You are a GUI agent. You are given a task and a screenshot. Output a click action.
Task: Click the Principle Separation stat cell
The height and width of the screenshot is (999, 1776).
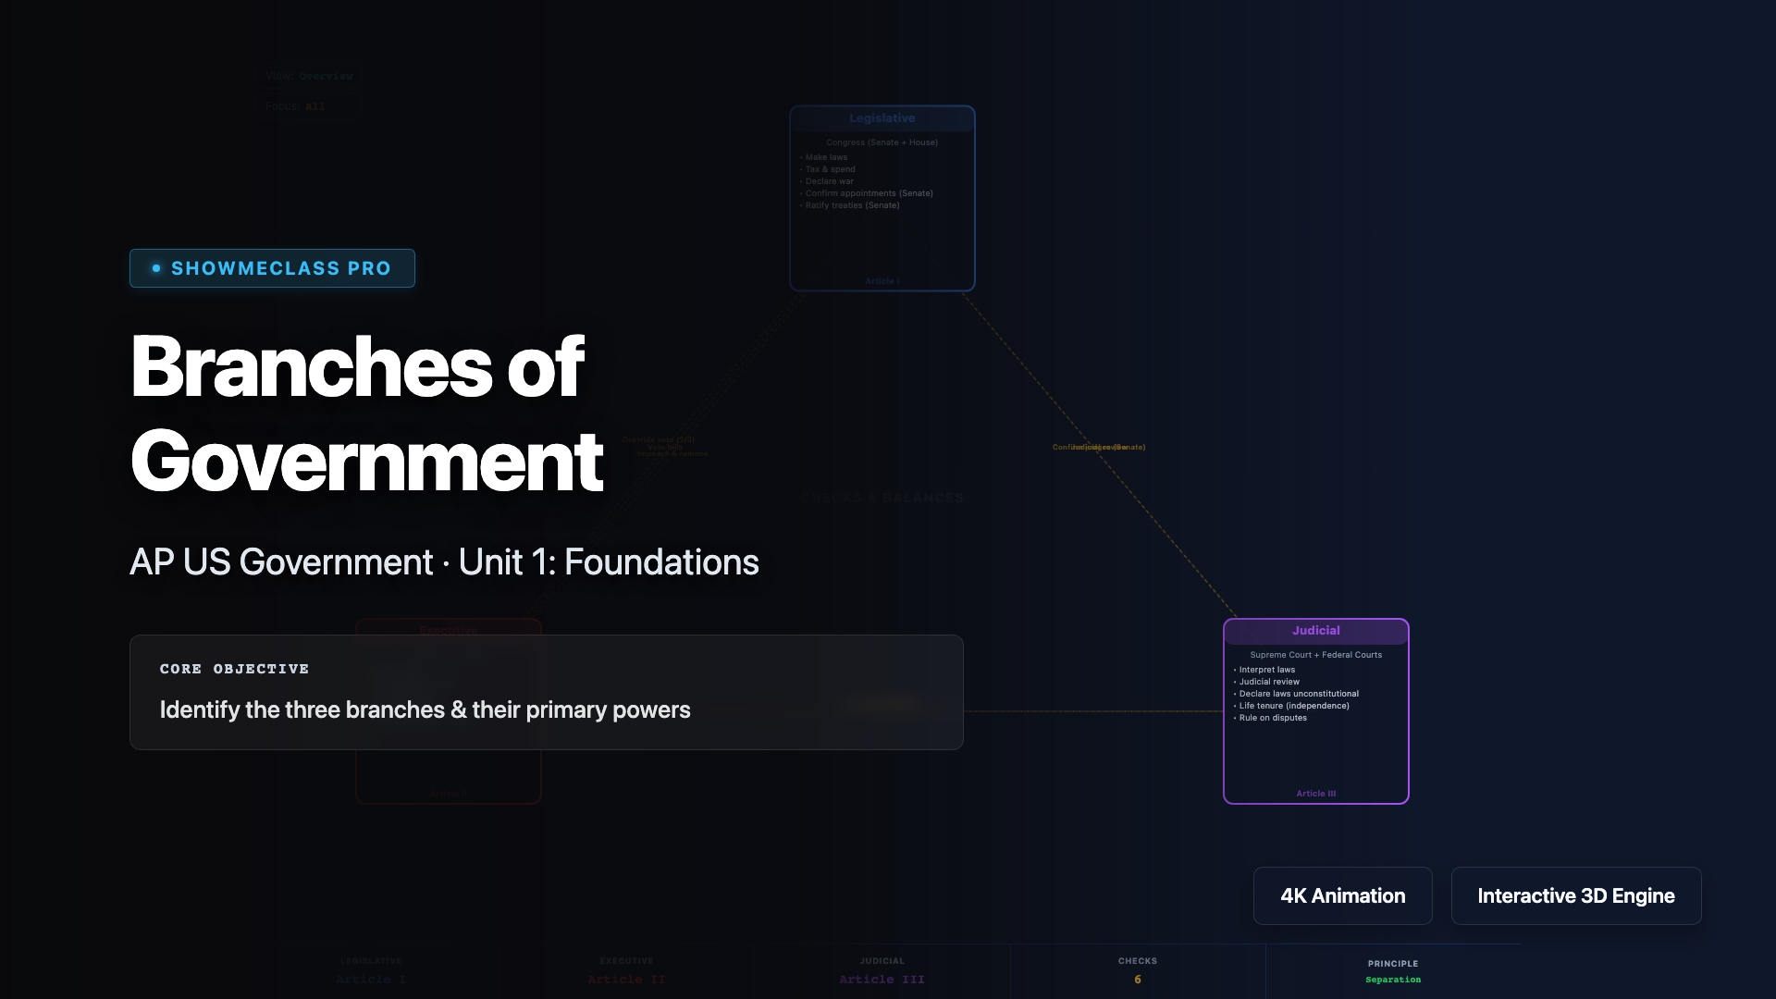pyautogui.click(x=1392, y=971)
